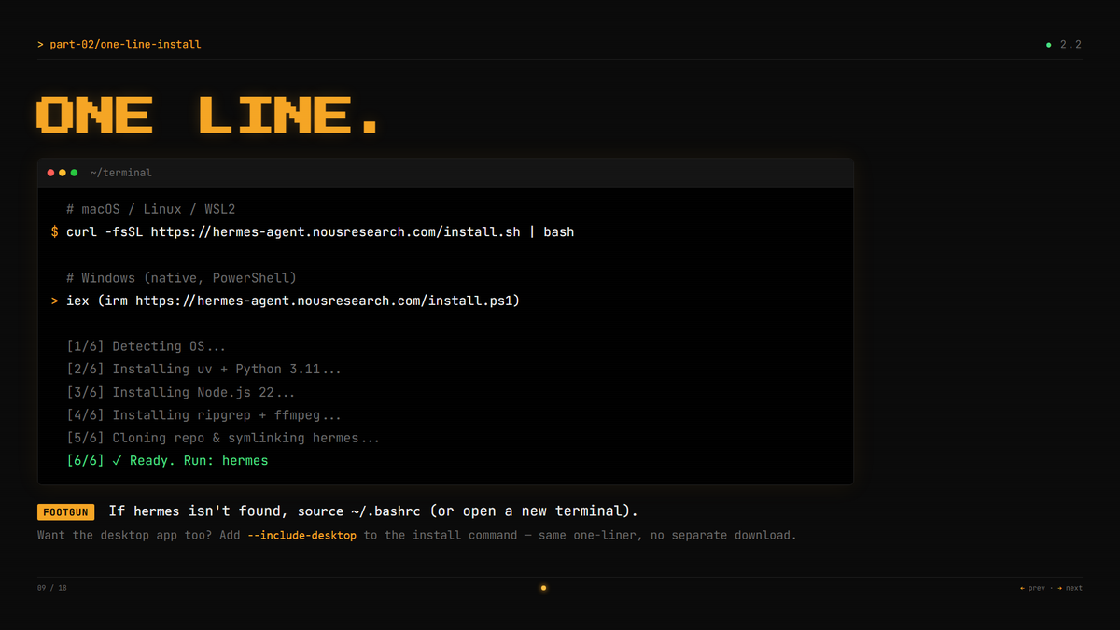
Task: Click the orange prompt before the iex command
Action: 55,301
